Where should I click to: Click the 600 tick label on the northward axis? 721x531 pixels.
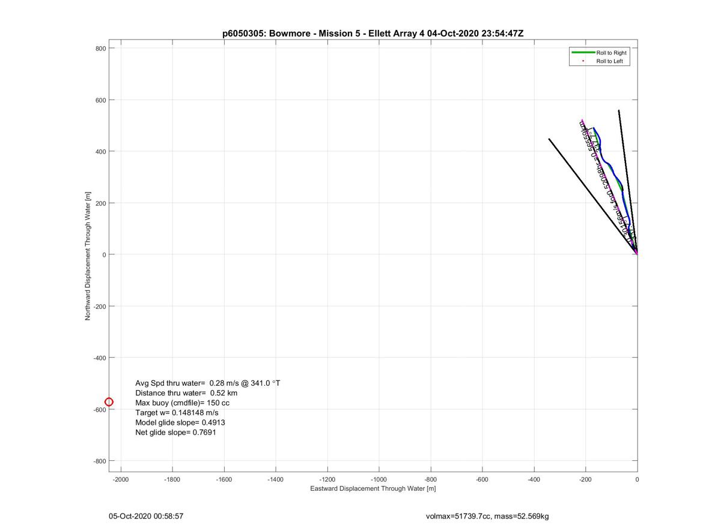[101, 100]
